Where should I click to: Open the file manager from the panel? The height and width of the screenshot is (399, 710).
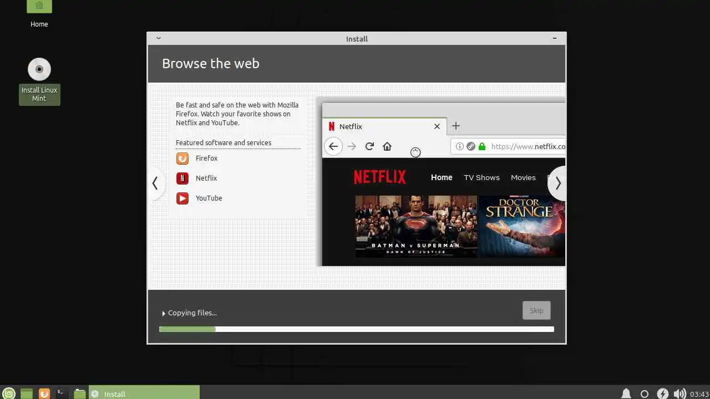[79, 393]
